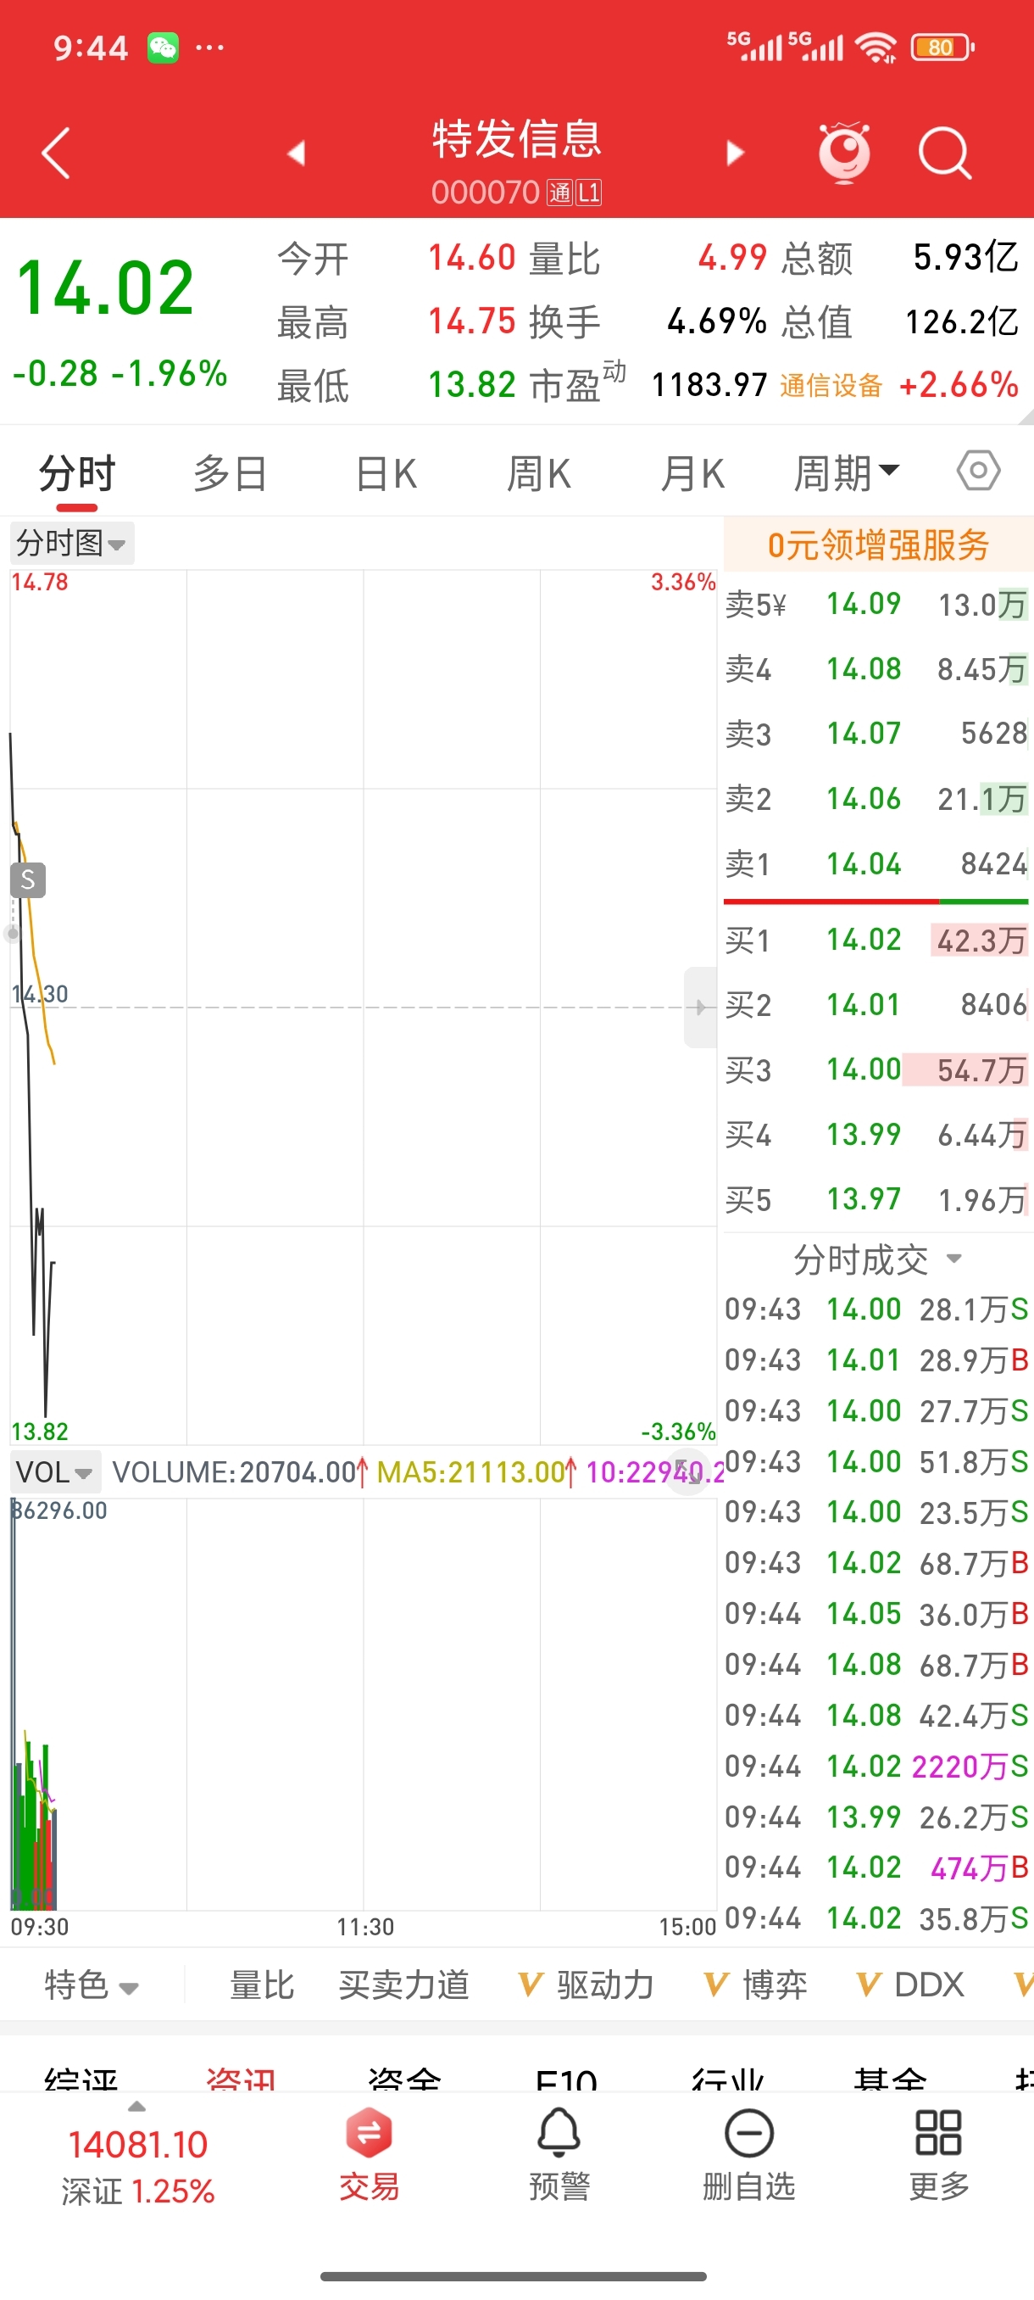
Task: Open search with magnifier icon
Action: [945, 154]
